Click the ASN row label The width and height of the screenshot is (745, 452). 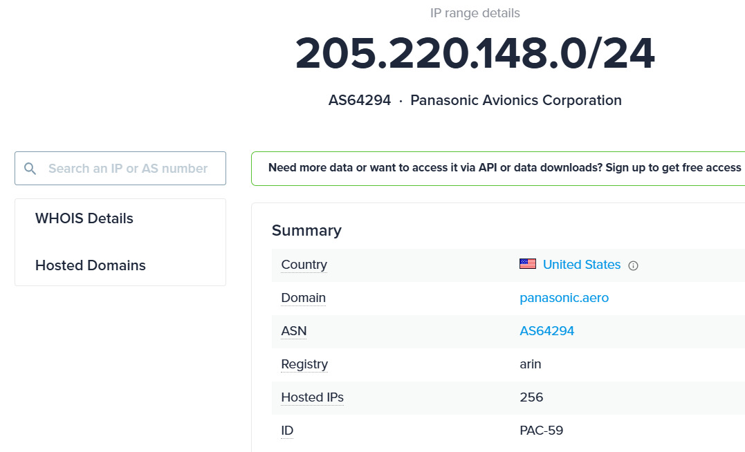(x=294, y=331)
